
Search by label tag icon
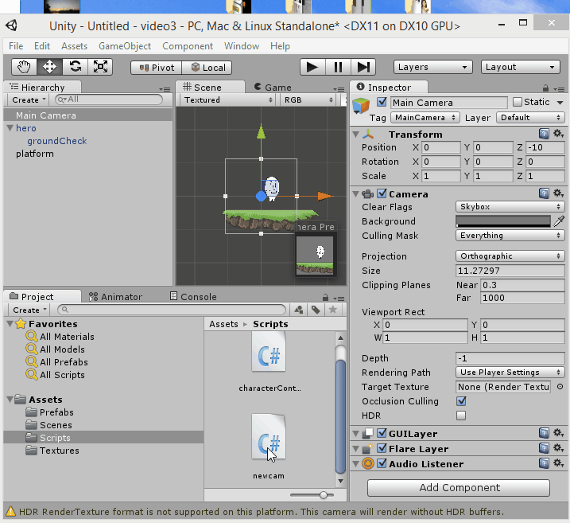316,310
